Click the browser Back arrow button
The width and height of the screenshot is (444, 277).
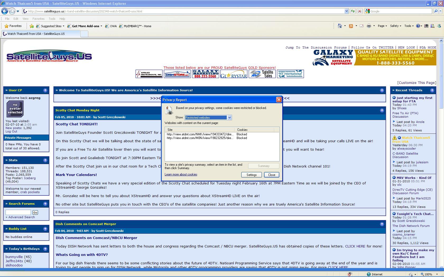click(4, 11)
